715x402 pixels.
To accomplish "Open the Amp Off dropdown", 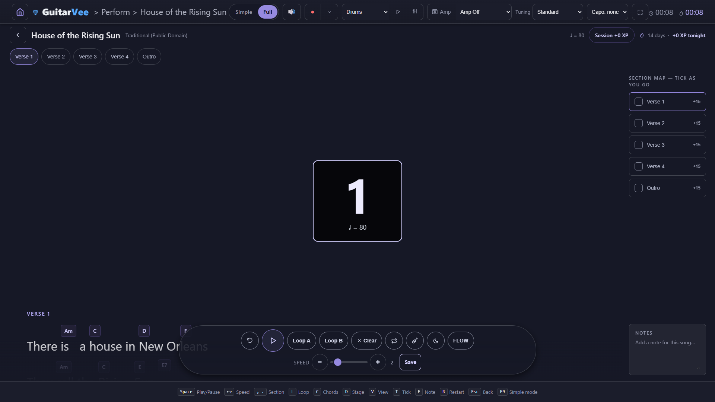I will pos(483,12).
